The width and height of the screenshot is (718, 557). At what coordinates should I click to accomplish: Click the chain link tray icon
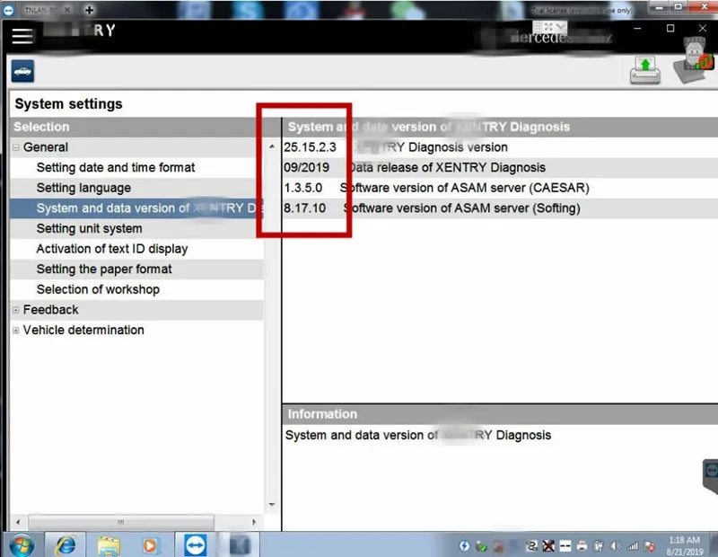coord(531,546)
